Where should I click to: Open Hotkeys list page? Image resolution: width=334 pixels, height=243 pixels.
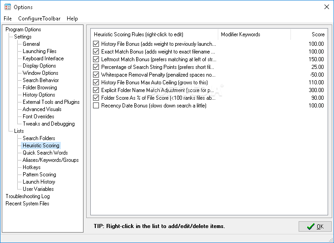click(x=31, y=167)
